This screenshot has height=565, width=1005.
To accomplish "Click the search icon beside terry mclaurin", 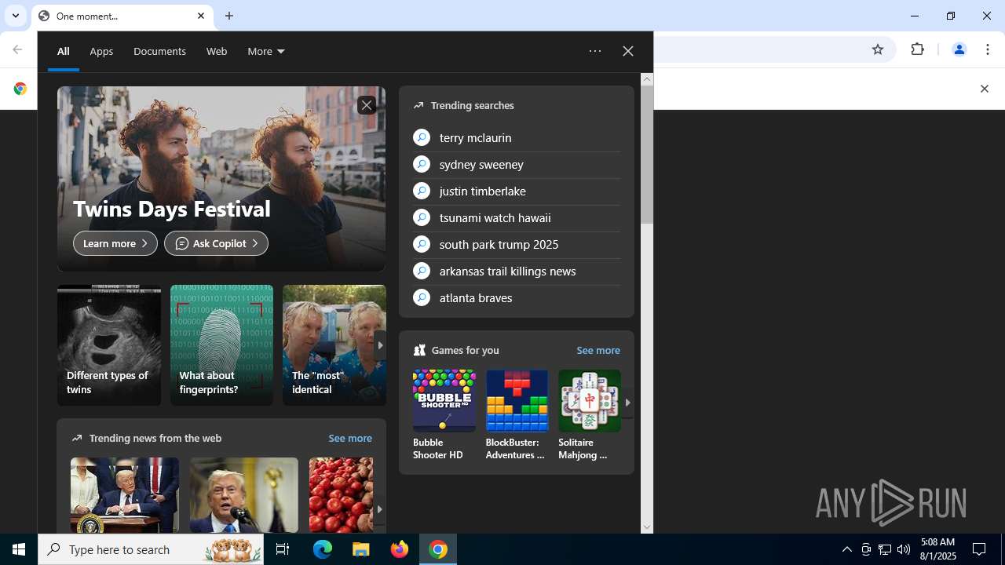I will coord(422,137).
